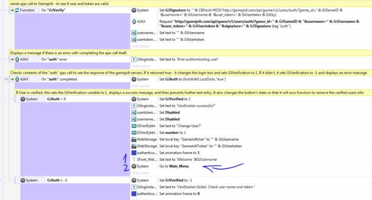Select the GJAuth > 0 condition
This screenshot has height=200, width=372.
click(56, 99)
